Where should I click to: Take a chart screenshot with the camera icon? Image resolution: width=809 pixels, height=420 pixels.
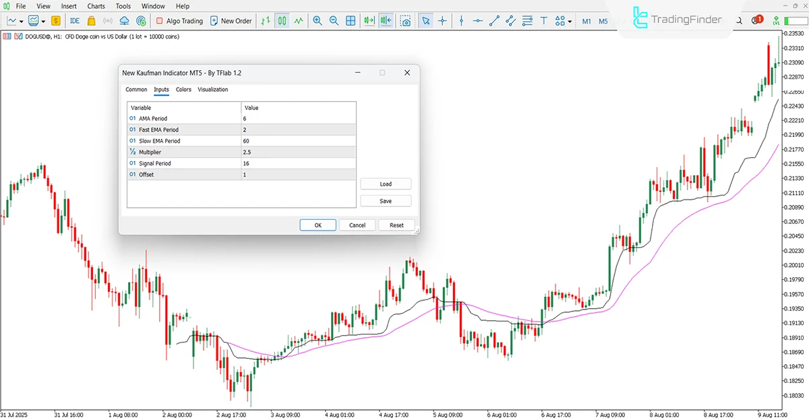(x=405, y=21)
